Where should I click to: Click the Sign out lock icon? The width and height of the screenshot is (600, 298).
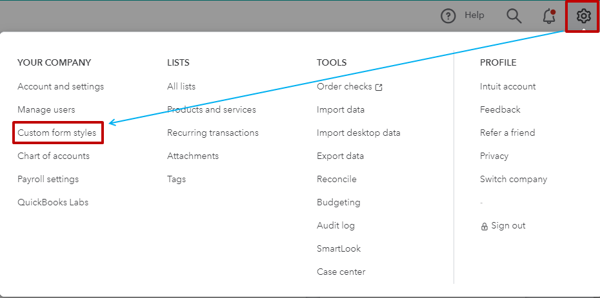(485, 226)
